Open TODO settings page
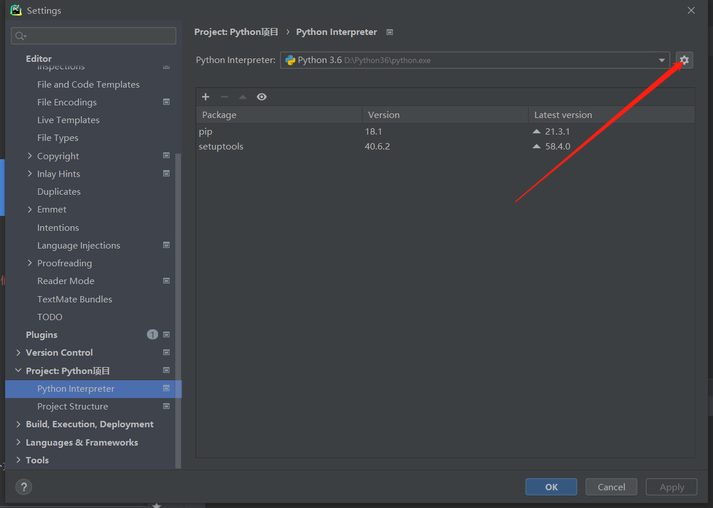The image size is (713, 508). [50, 317]
